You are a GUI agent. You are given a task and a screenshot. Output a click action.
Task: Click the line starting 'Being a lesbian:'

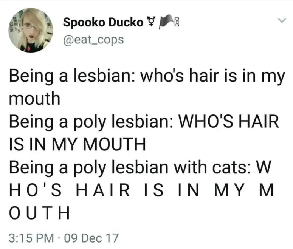point(147,76)
